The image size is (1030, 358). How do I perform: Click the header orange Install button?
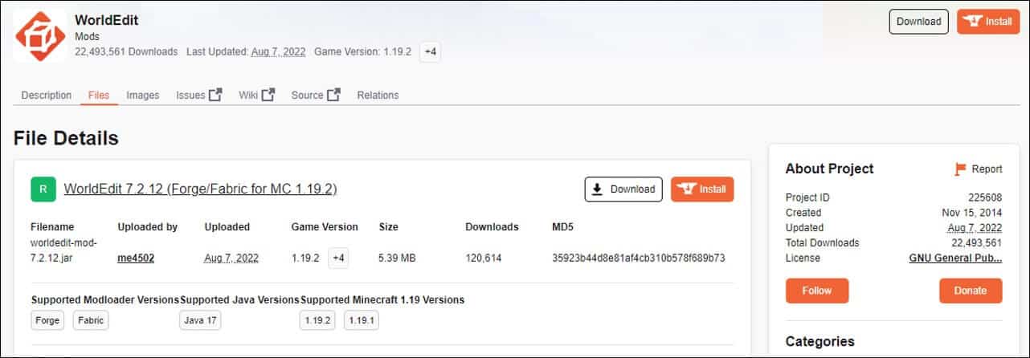[x=987, y=22]
